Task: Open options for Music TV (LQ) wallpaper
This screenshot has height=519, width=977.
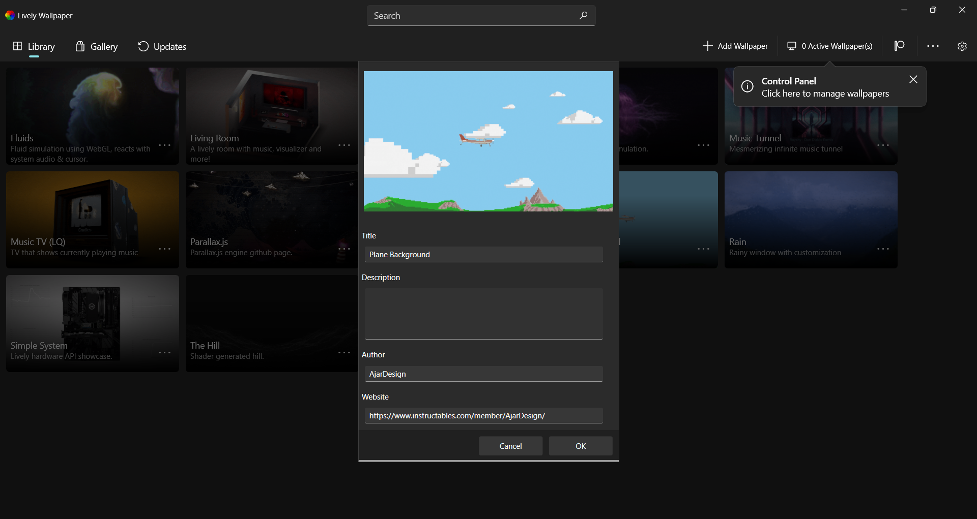Action: (164, 249)
